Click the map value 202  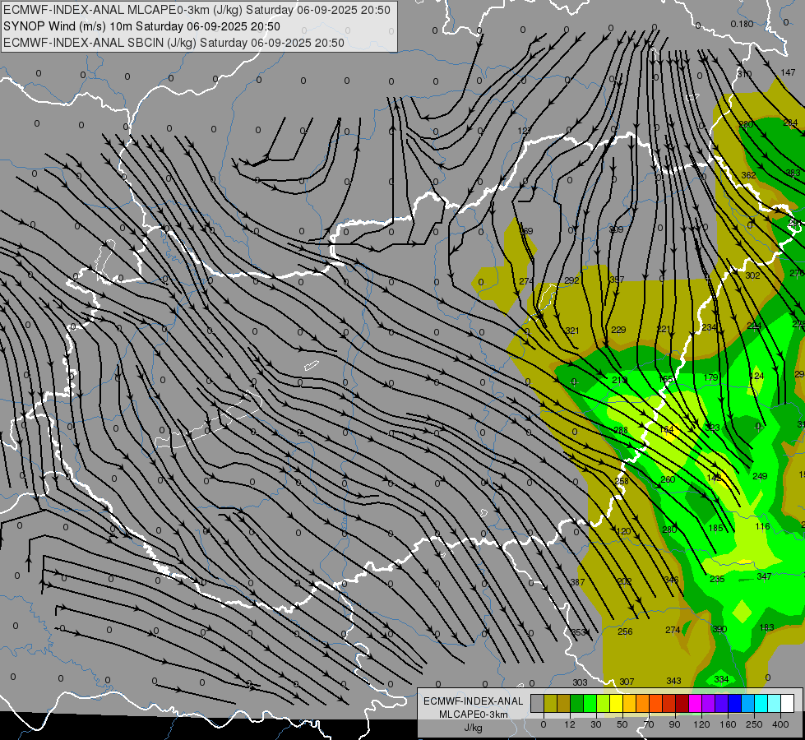[x=624, y=580]
